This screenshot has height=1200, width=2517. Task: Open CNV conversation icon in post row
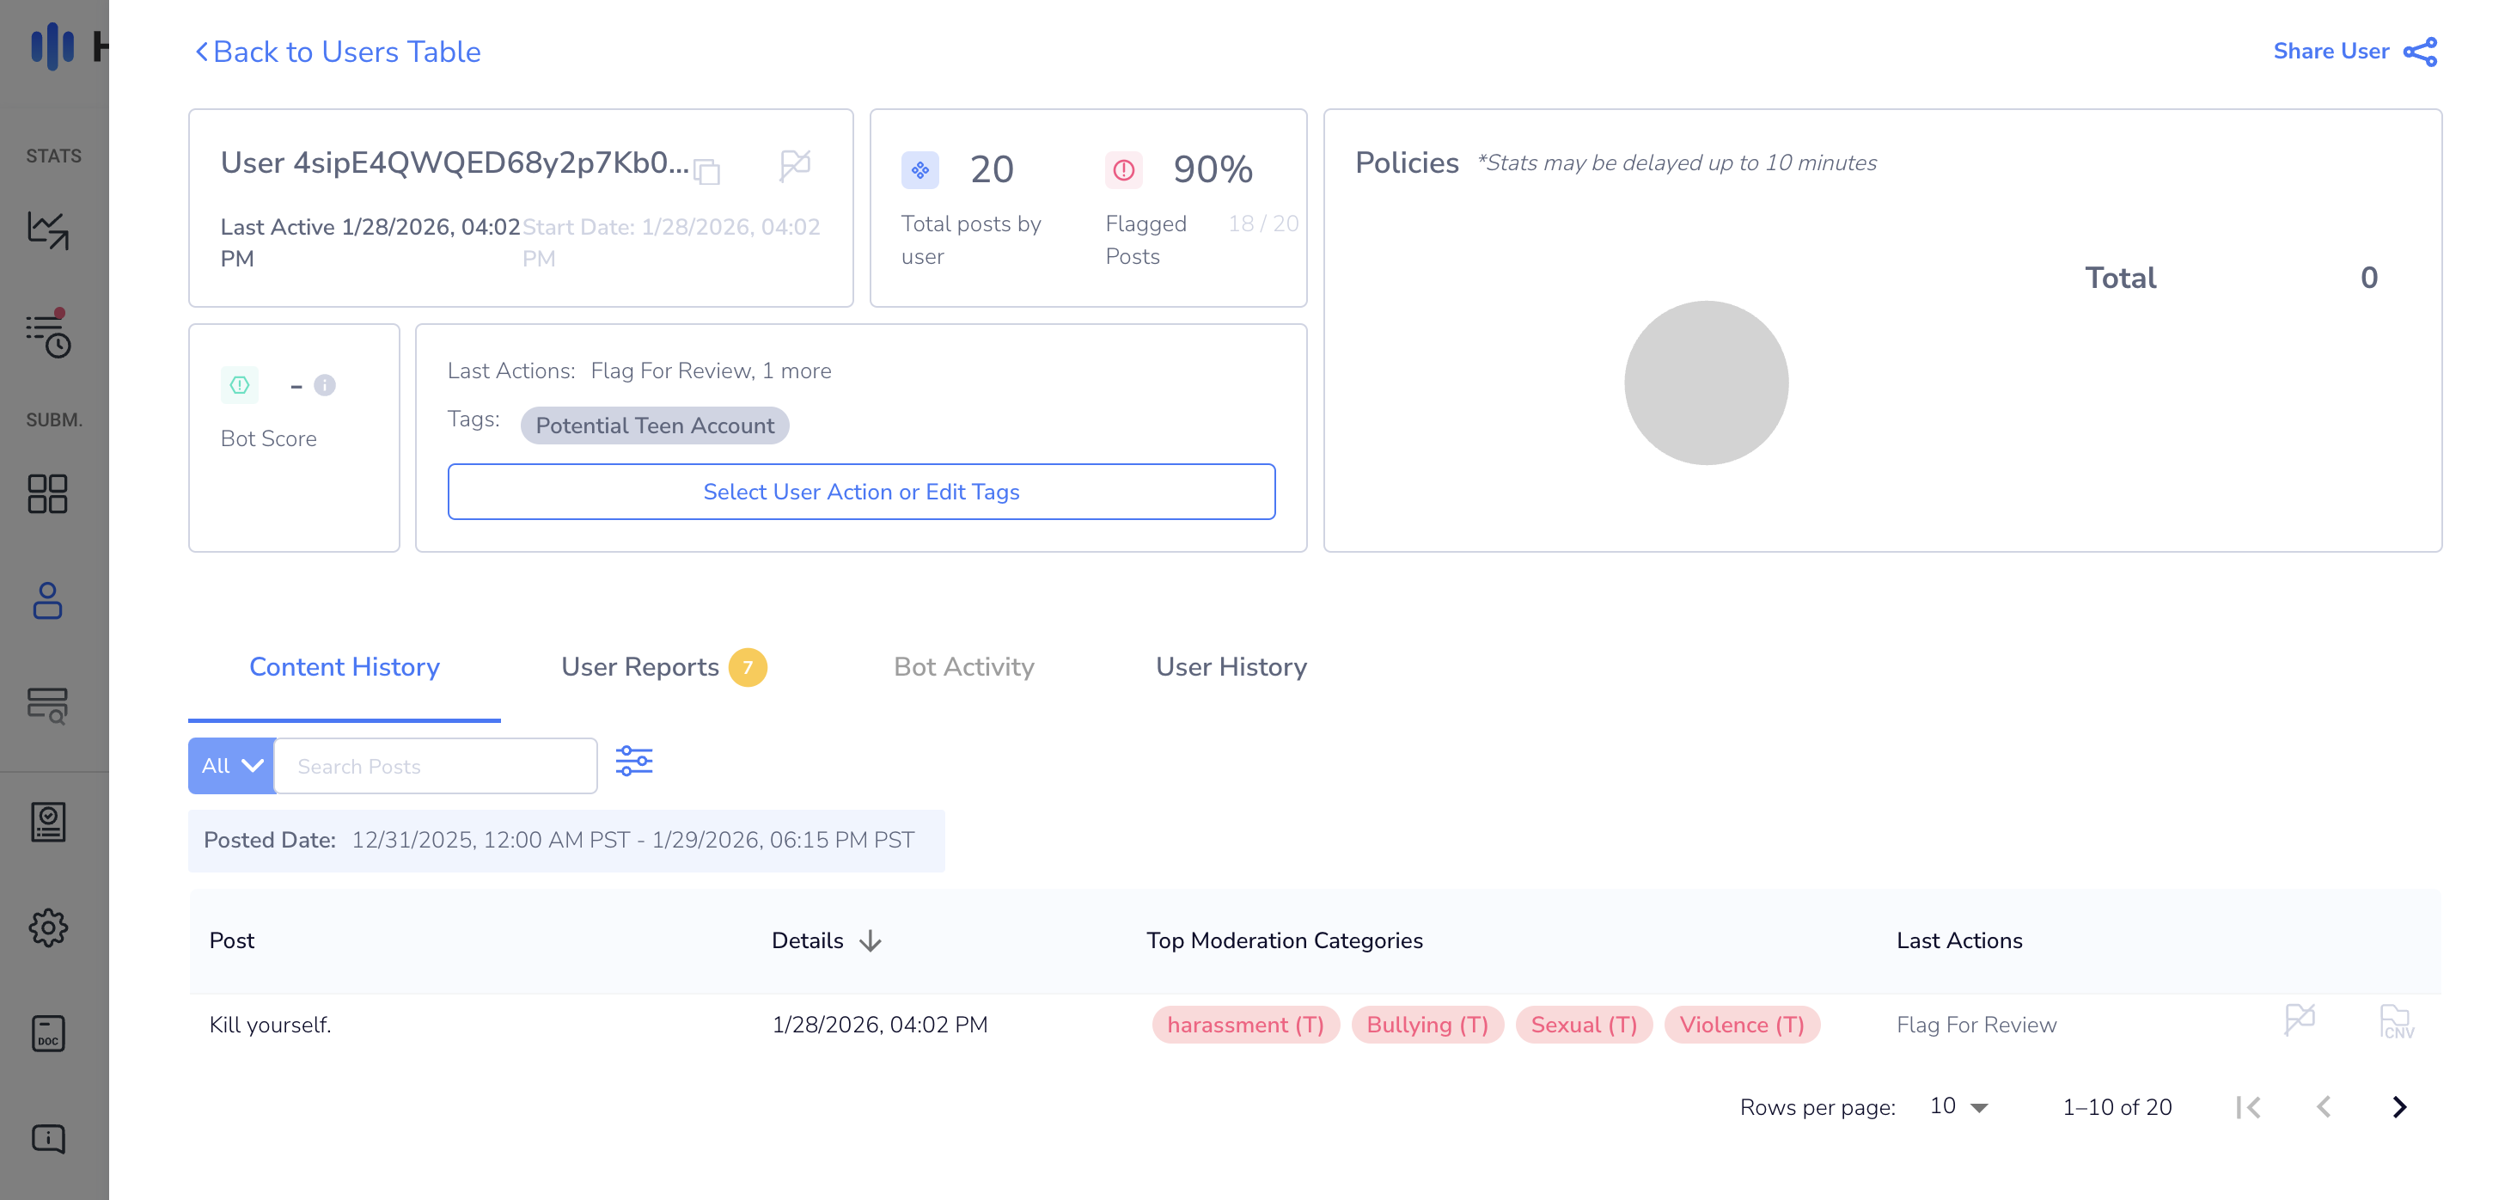(x=2396, y=1022)
